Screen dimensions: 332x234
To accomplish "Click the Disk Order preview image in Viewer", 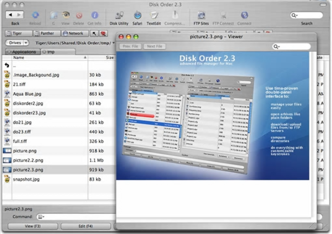I will coord(213,116).
